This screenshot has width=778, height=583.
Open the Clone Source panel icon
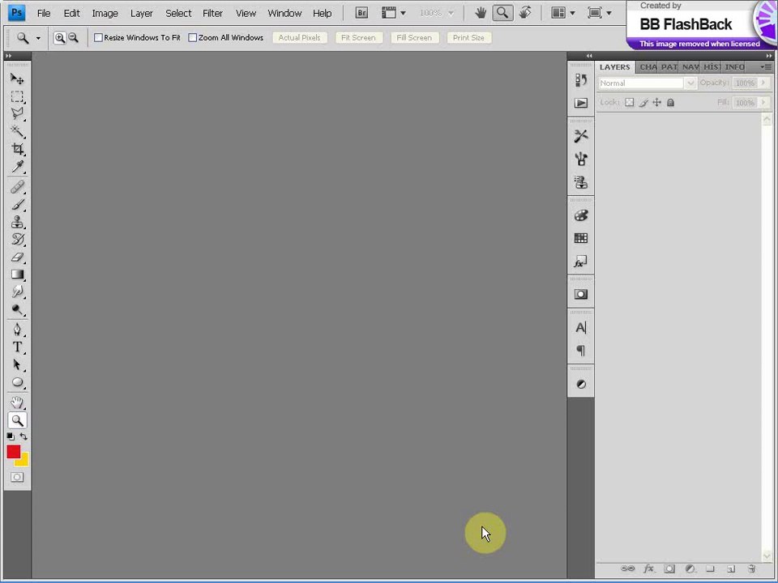click(x=580, y=182)
